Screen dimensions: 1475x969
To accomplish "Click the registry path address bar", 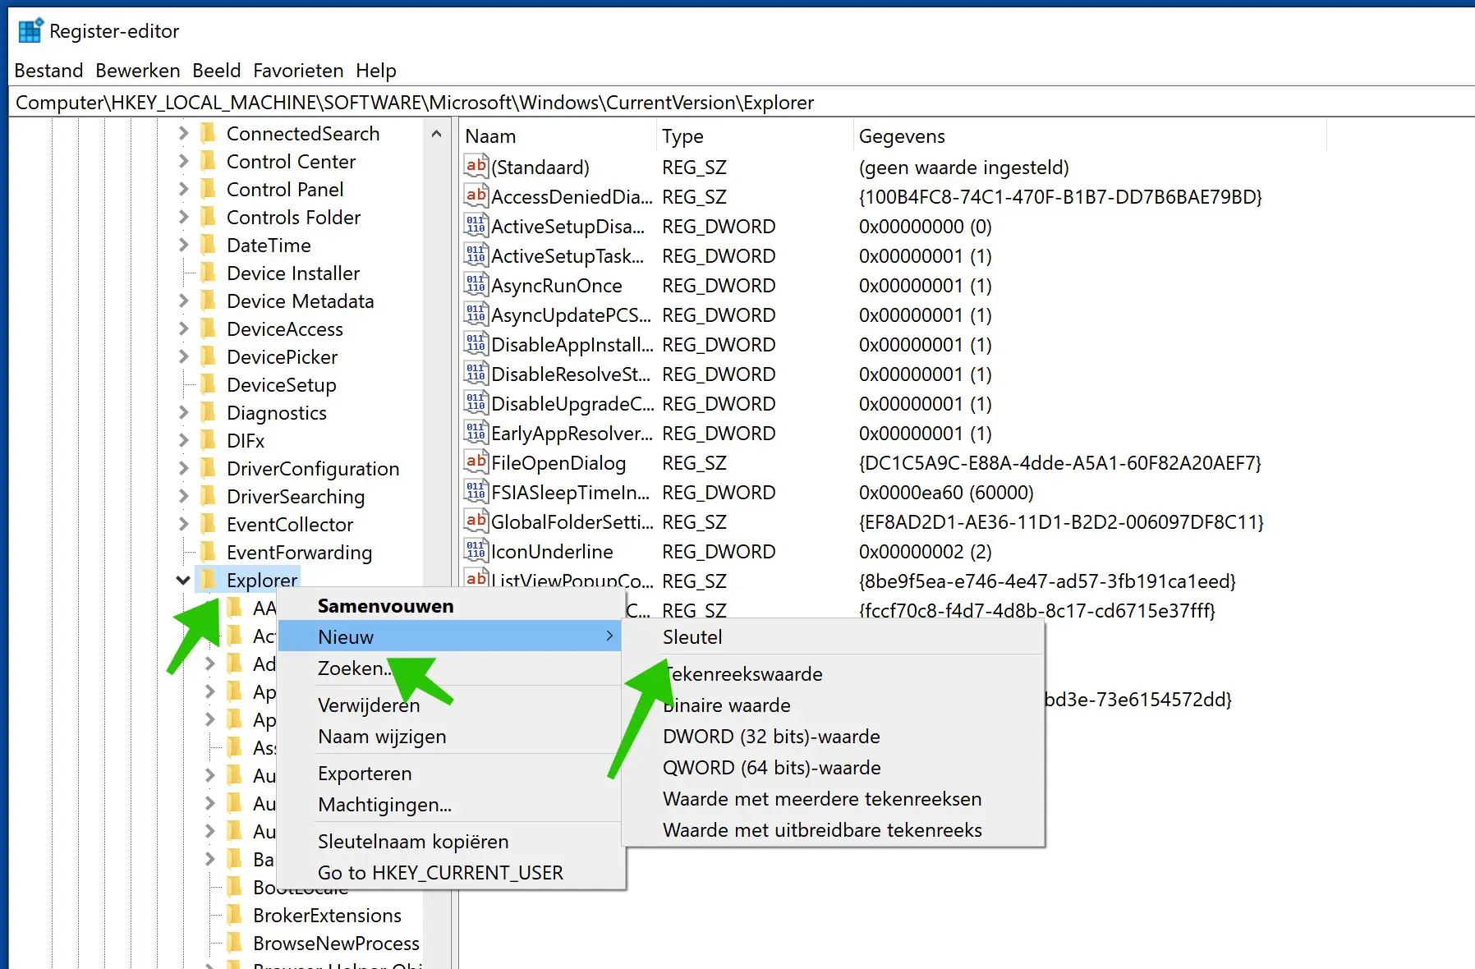I will pos(742,102).
